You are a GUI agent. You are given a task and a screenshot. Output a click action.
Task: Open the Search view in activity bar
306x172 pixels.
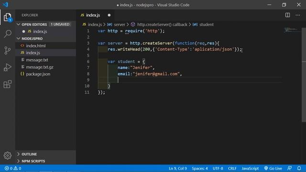[8, 34]
